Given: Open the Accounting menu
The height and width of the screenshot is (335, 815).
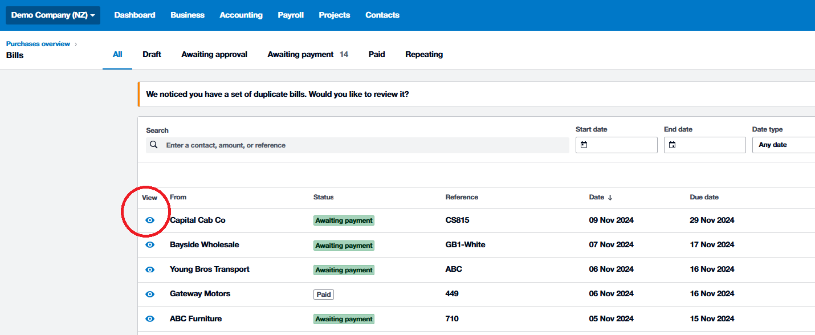Looking at the screenshot, I should 241,15.
